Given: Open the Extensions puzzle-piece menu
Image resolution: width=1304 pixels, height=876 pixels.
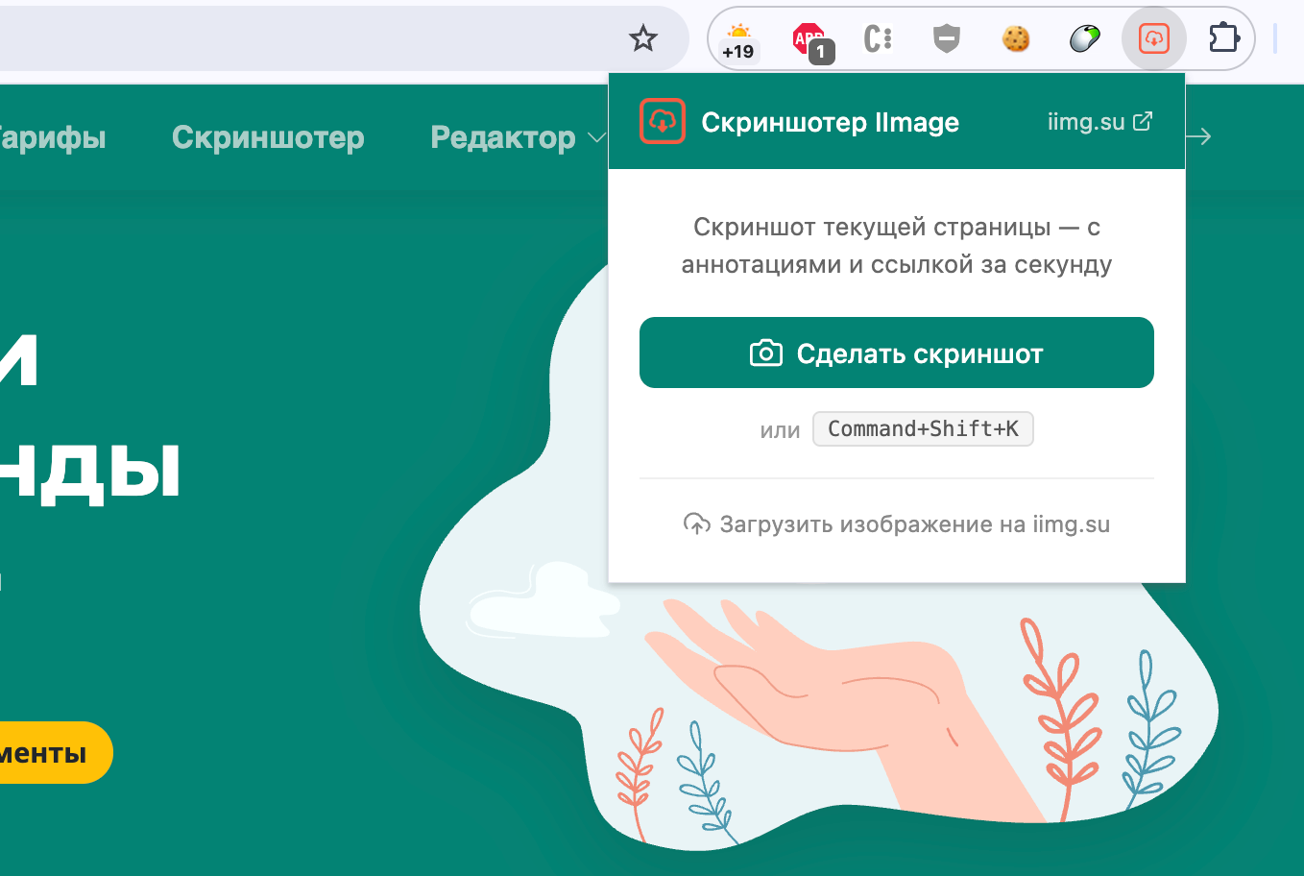Looking at the screenshot, I should click(x=1224, y=38).
